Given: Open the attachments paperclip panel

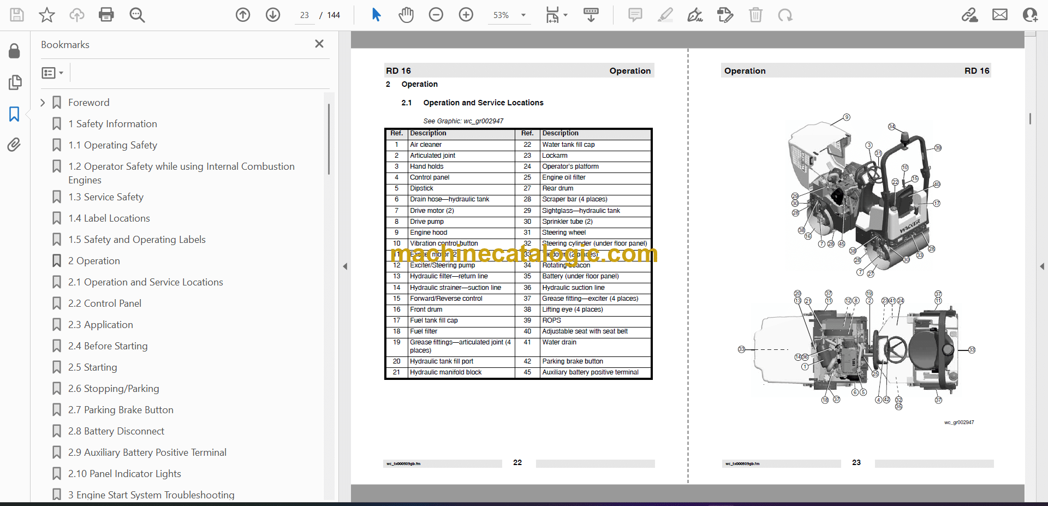Looking at the screenshot, I should click(15, 145).
